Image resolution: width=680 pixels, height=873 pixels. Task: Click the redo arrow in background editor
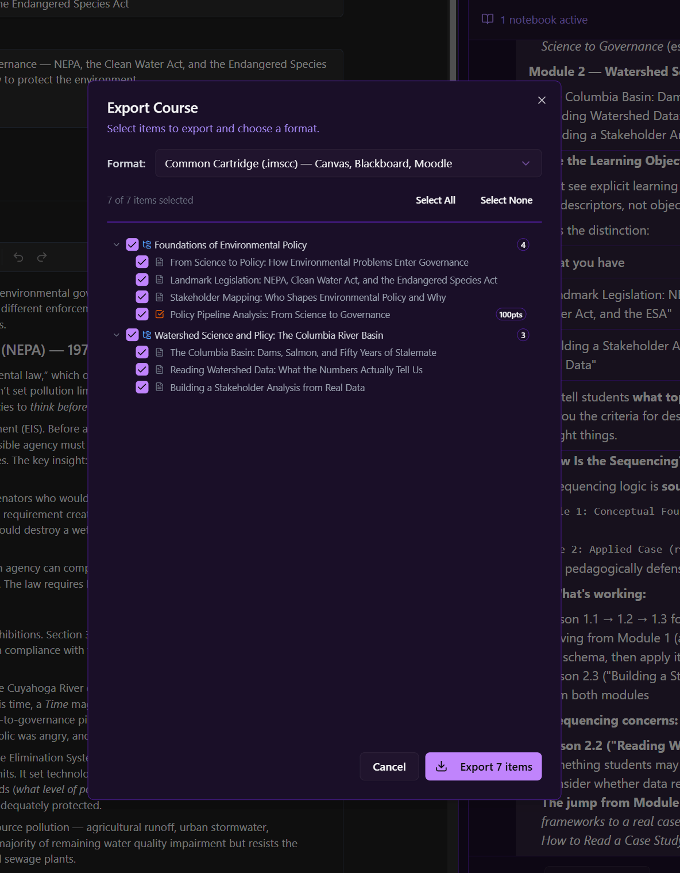(42, 257)
